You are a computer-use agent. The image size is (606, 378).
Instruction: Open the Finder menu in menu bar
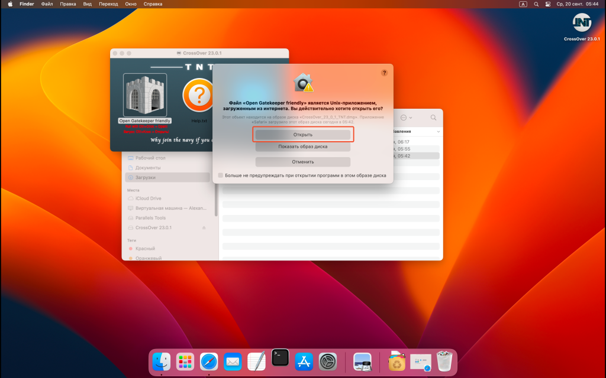(x=27, y=4)
